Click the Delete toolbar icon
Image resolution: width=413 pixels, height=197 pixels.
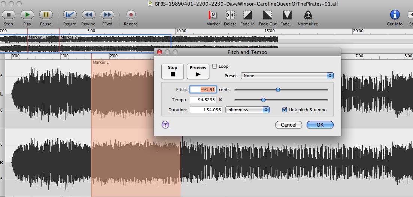pyautogui.click(x=230, y=15)
